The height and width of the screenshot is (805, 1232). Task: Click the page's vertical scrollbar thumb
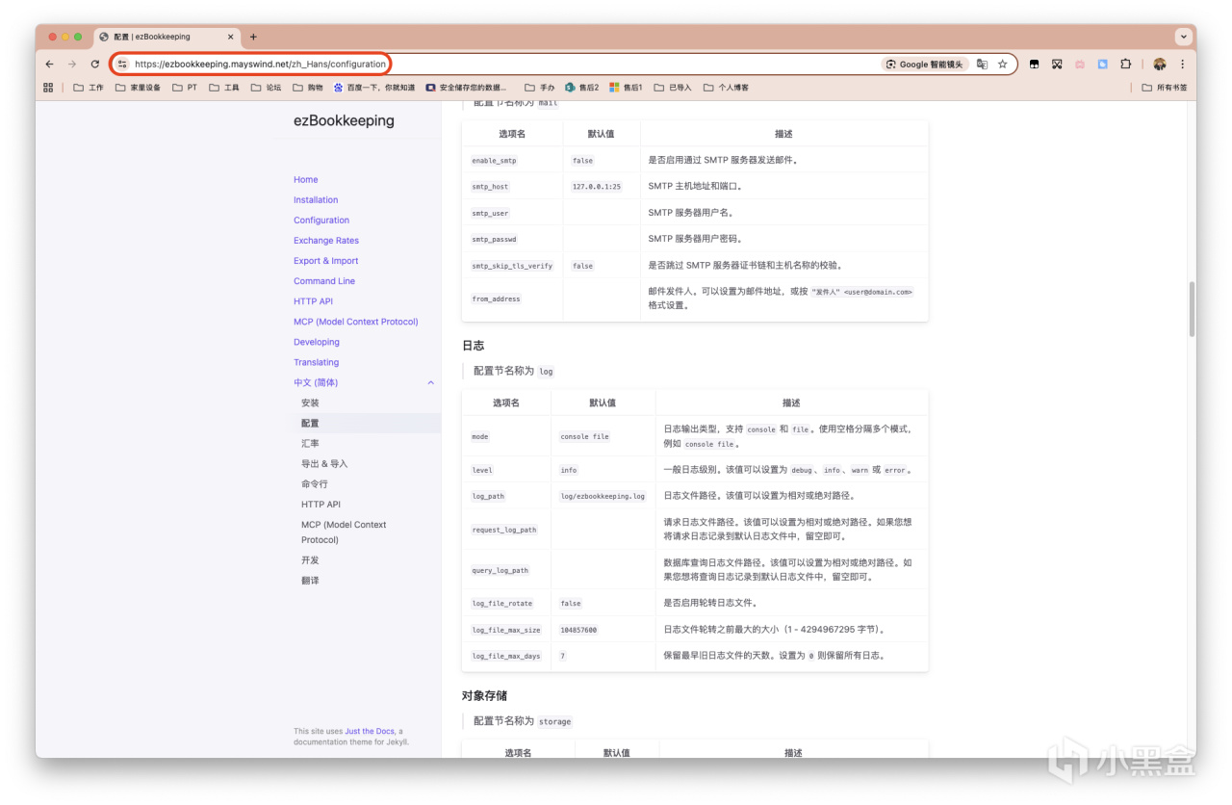point(1193,308)
